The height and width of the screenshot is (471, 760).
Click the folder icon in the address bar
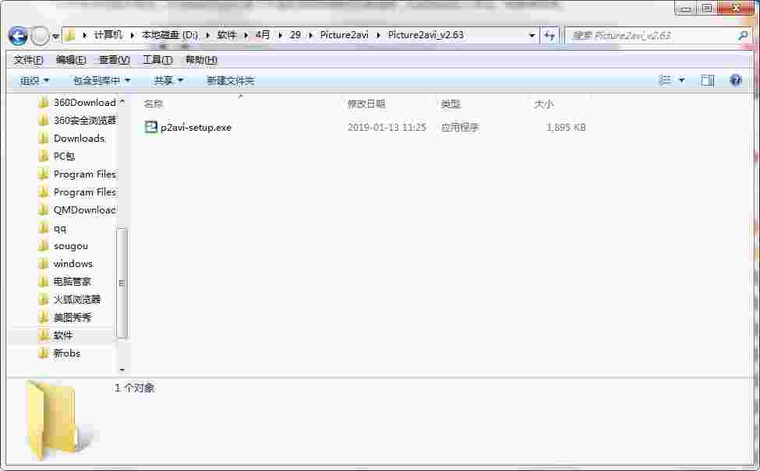click(x=70, y=35)
